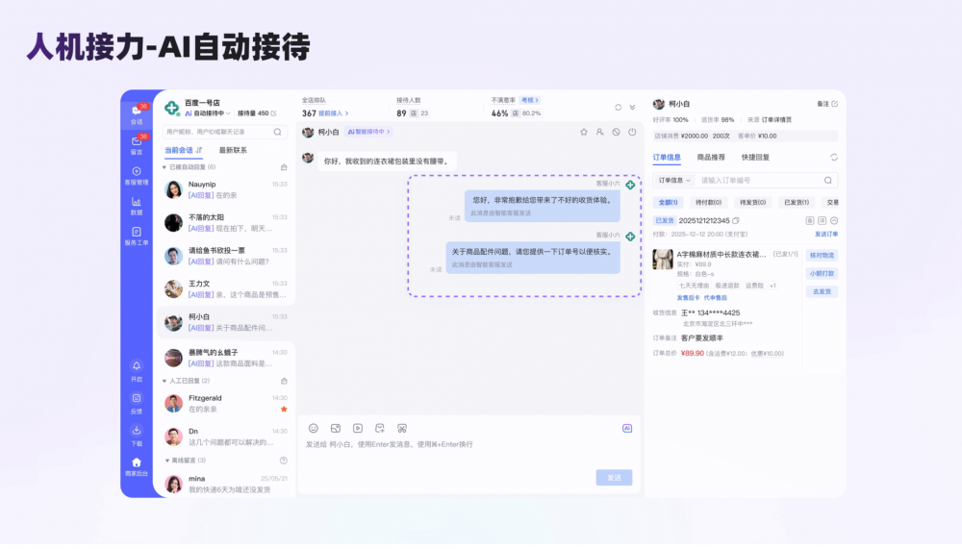Copy order number 2025121212345
The height and width of the screenshot is (549, 962).
coord(736,221)
